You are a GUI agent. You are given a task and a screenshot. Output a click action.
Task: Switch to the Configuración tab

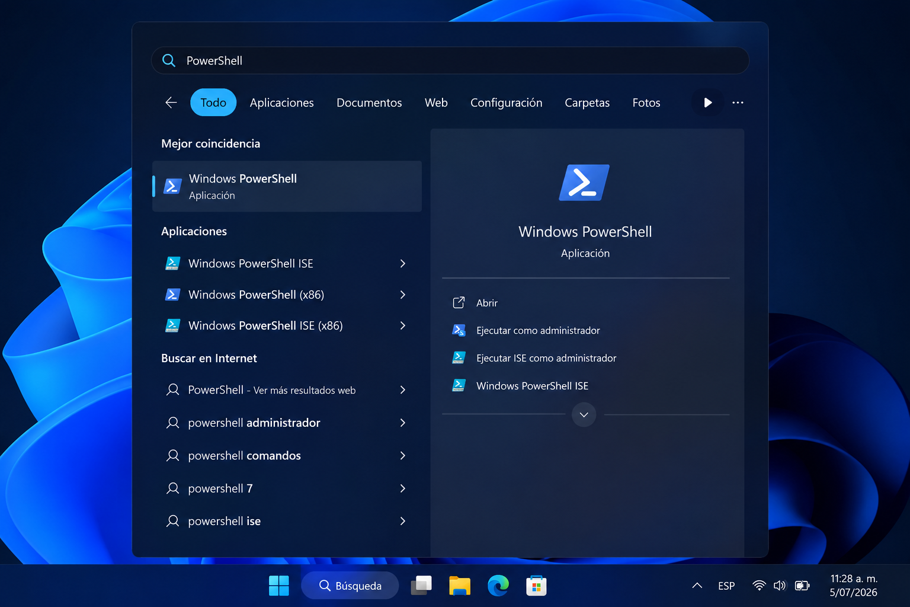coord(507,103)
